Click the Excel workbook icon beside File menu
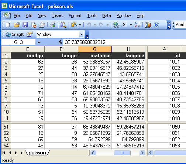The image size is (186, 164). tap(7, 16)
